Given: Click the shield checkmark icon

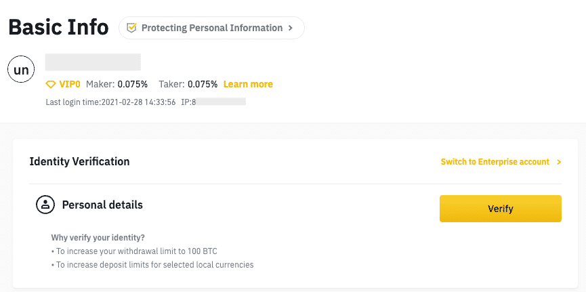Looking at the screenshot, I should click(131, 28).
